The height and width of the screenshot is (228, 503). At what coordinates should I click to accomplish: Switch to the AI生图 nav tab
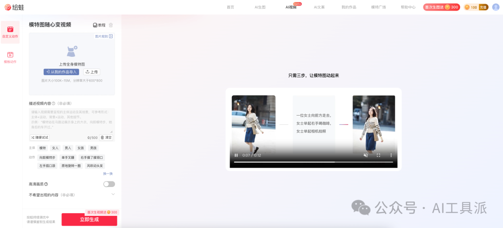260,7
